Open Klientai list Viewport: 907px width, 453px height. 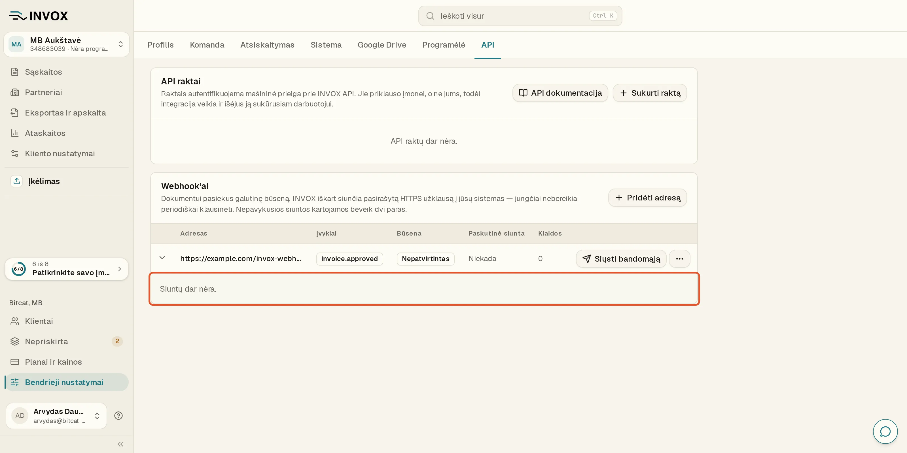click(x=66, y=321)
